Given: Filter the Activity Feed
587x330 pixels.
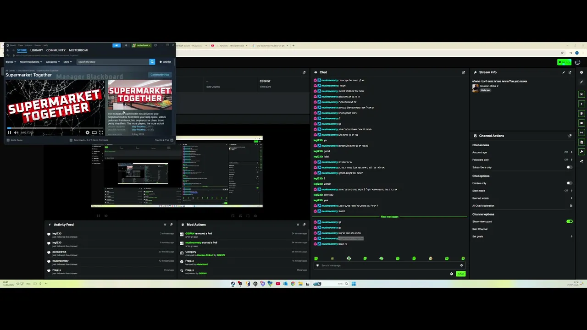Looking at the screenshot, I should tap(165, 225).
